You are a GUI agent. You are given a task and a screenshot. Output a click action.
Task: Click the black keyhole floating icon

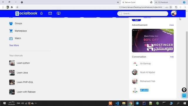point(184,90)
